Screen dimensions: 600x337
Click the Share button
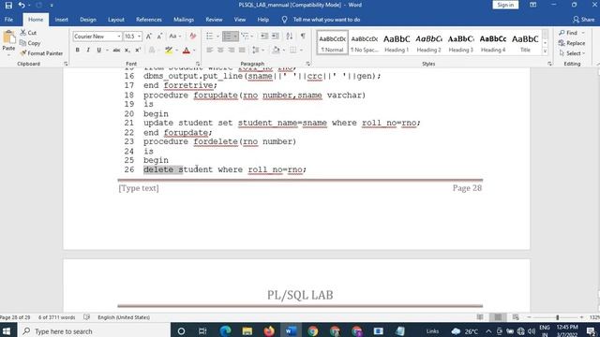583,20
